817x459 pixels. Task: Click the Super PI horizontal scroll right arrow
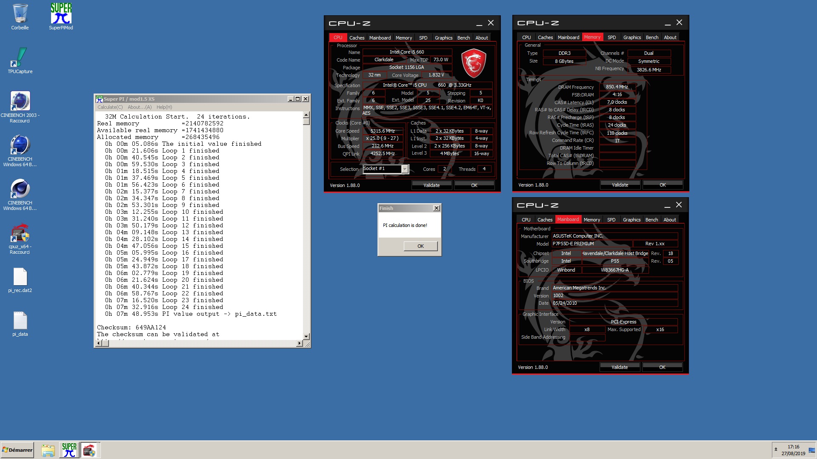pyautogui.click(x=300, y=343)
